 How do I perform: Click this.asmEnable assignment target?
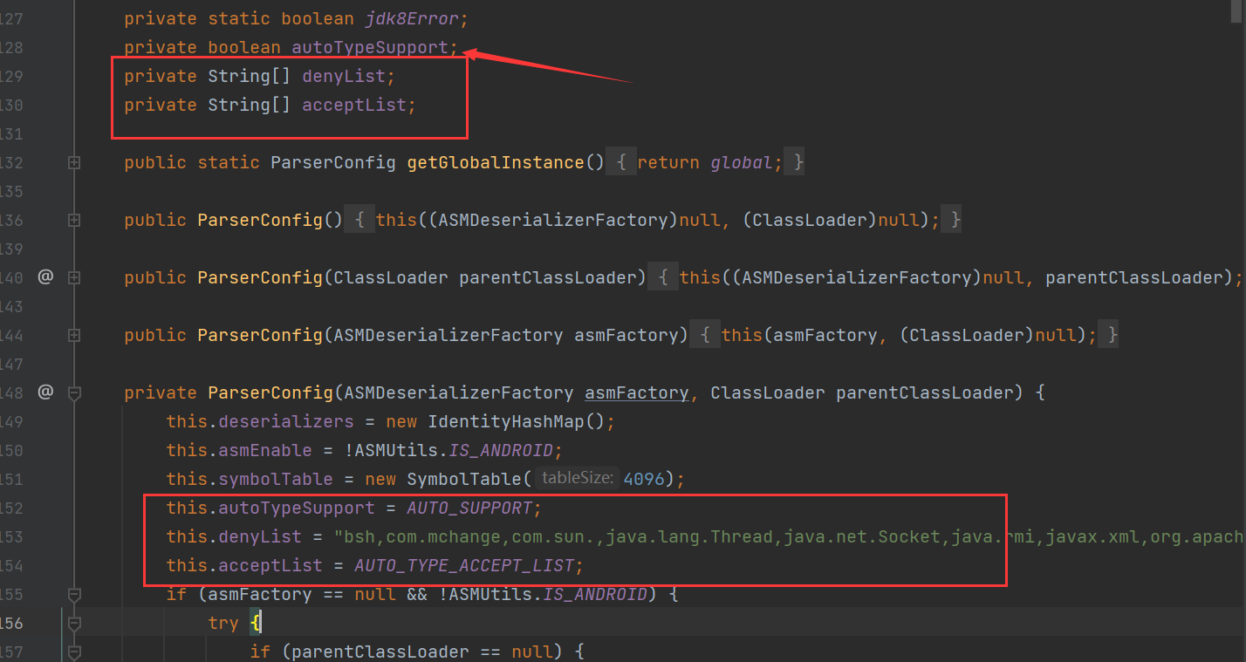pos(239,450)
